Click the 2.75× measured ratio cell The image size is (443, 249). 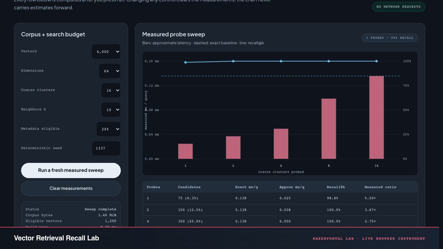370,221
